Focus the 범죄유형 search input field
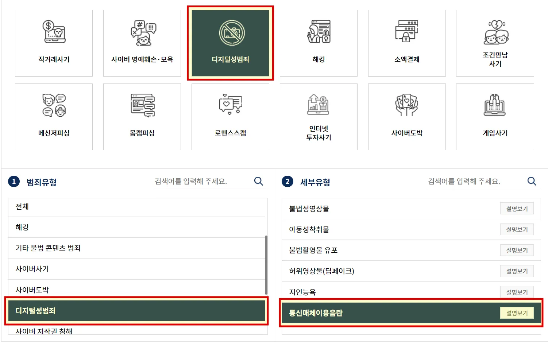The image size is (548, 342). click(202, 181)
